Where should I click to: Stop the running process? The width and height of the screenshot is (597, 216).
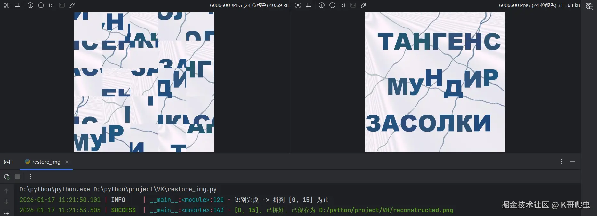17,177
